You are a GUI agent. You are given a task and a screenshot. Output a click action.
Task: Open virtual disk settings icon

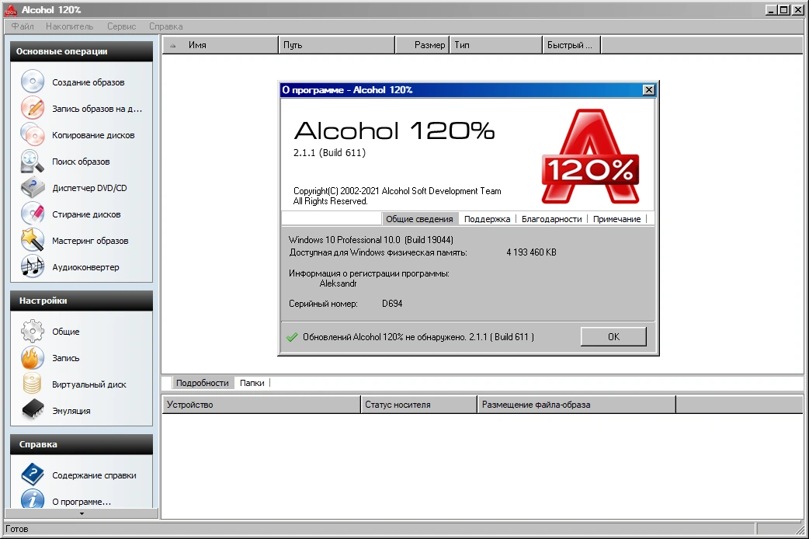tap(33, 384)
